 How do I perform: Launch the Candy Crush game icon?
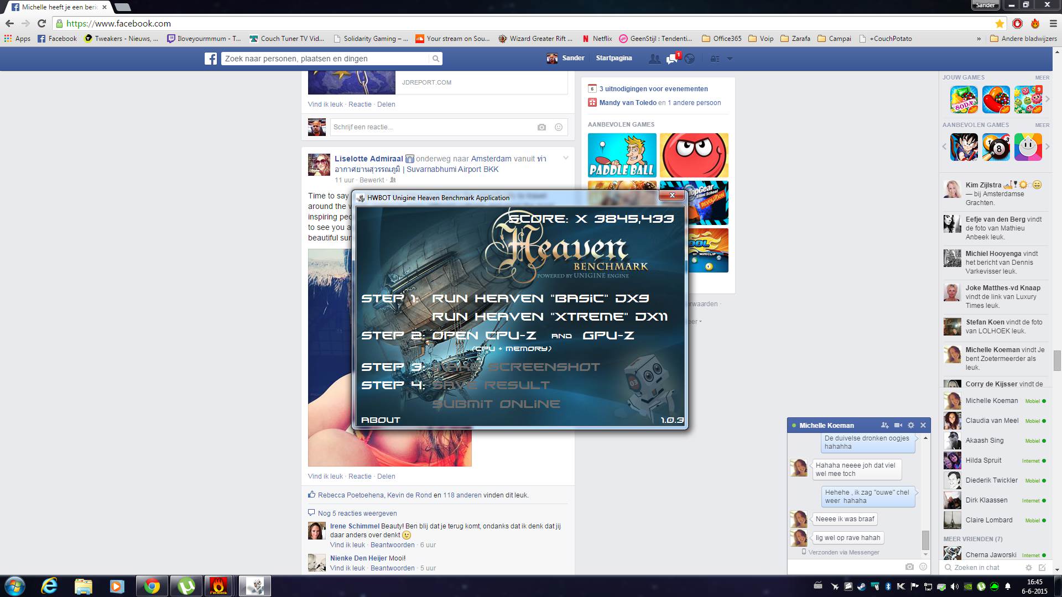996,99
